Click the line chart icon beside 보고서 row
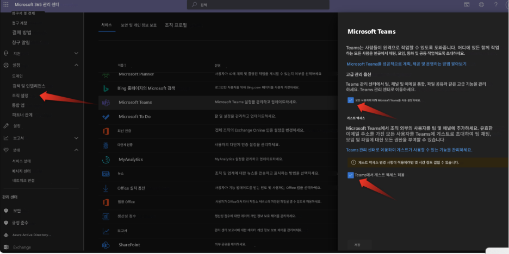 click(x=106, y=231)
